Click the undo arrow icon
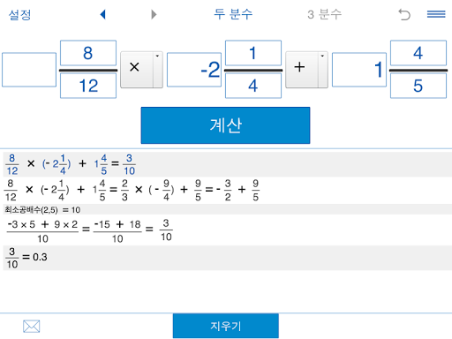Image resolution: width=452 pixels, height=339 pixels. tap(404, 14)
